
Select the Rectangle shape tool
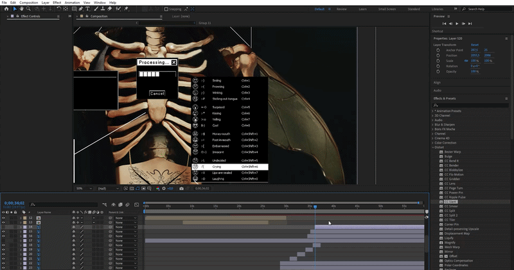[74, 9]
